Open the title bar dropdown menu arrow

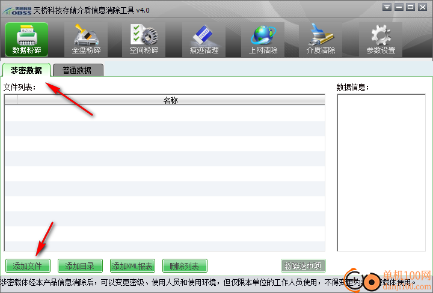point(387,7)
